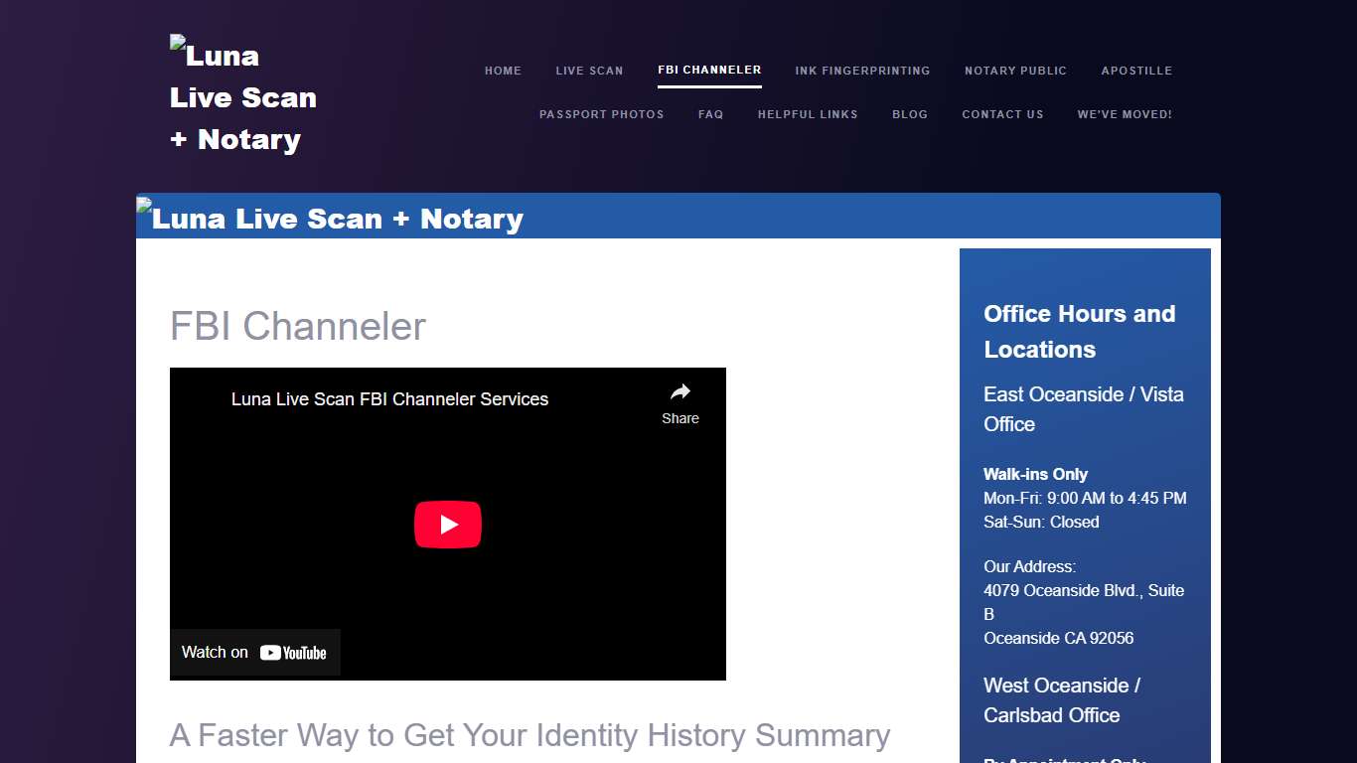Select the East Oceanside / Vista Office heading
1357x763 pixels.
coord(1083,409)
